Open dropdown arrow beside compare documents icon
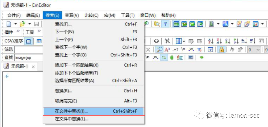Screen dimensions: 268x127 pyautogui.click(x=232, y=24)
